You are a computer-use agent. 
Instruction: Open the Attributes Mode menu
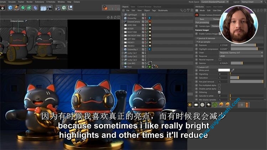pos(202,10)
